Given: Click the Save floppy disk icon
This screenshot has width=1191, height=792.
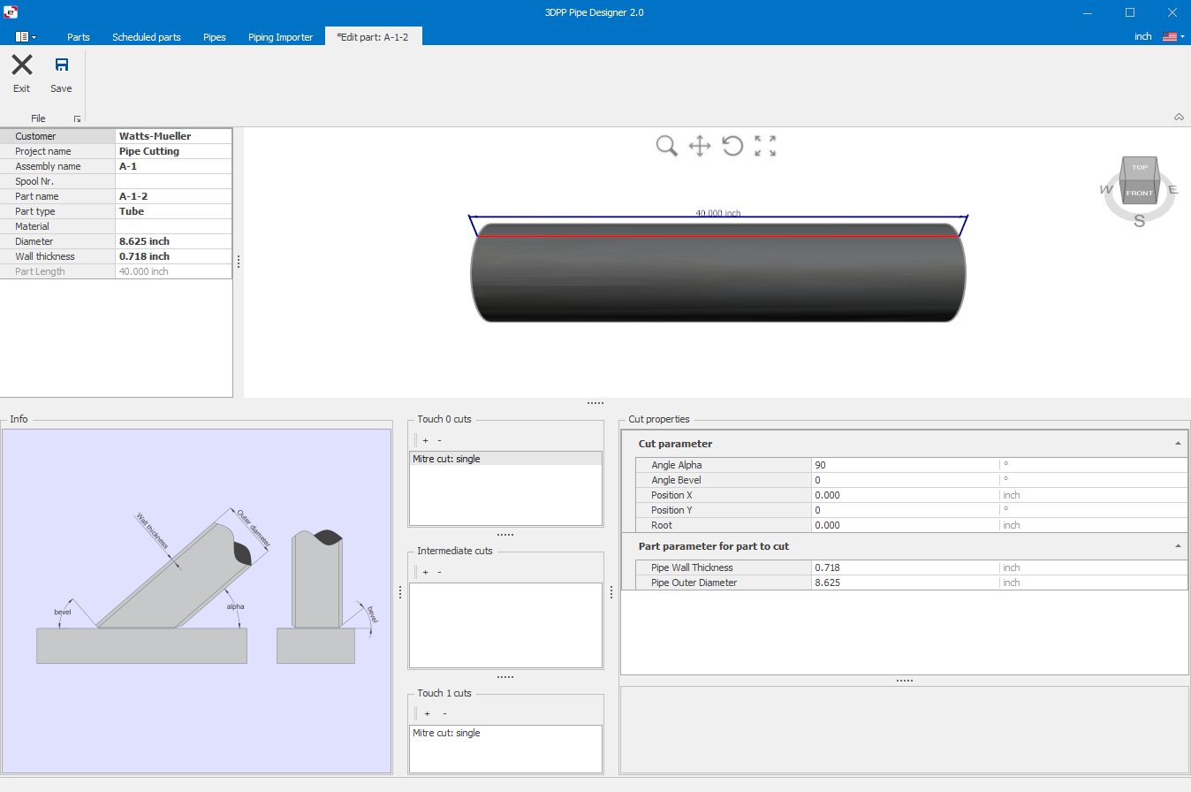Looking at the screenshot, I should (x=61, y=65).
